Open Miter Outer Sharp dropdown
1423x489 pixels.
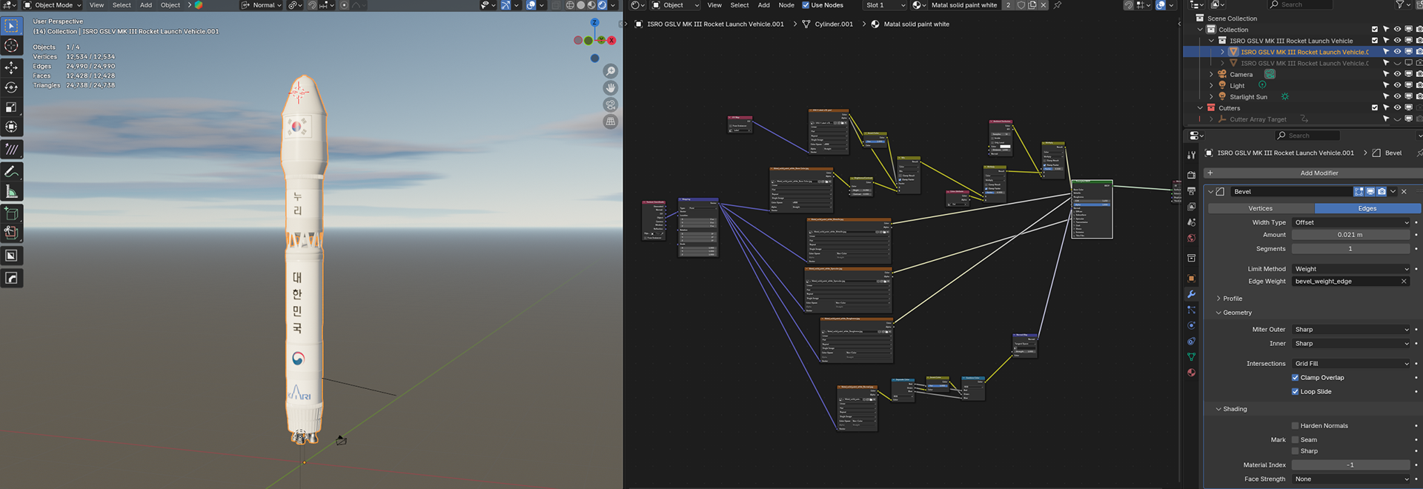click(1351, 330)
